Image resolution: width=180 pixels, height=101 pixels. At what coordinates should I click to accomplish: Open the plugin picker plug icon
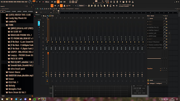[x=107, y=6]
